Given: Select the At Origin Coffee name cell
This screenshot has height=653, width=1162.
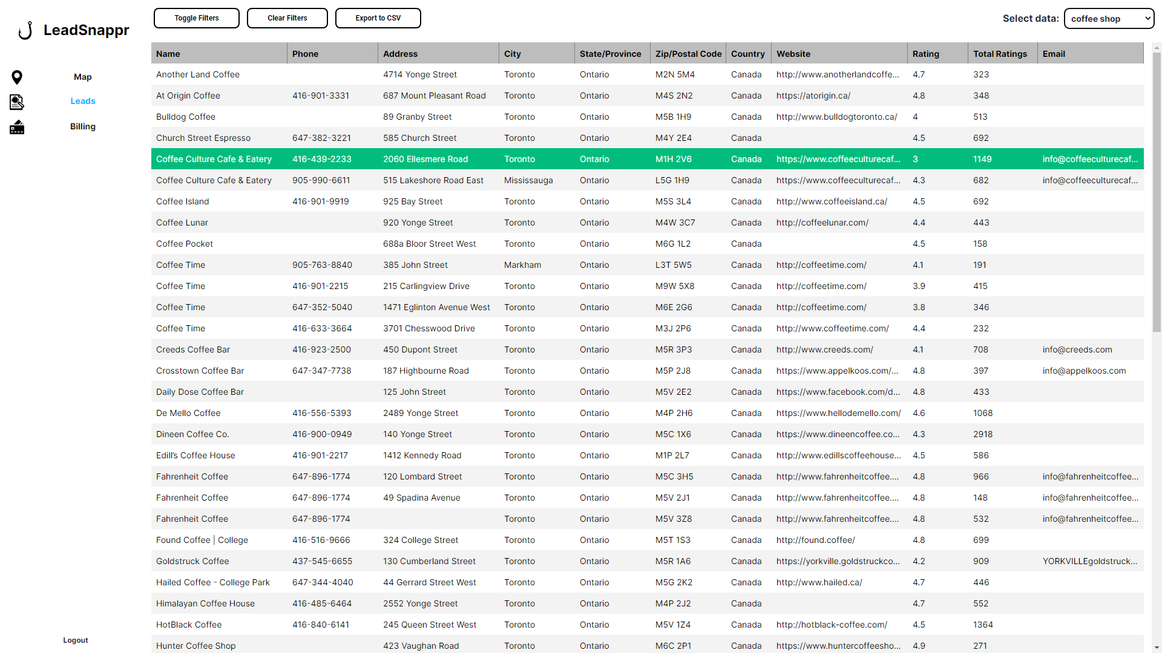Looking at the screenshot, I should pos(188,96).
